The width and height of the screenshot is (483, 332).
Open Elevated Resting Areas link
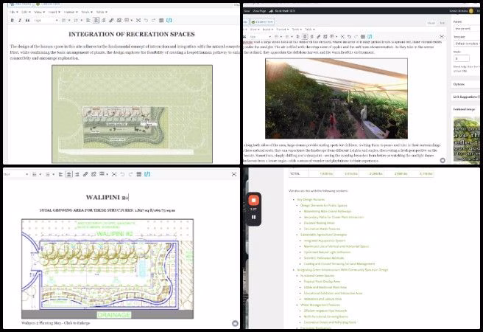(319, 223)
